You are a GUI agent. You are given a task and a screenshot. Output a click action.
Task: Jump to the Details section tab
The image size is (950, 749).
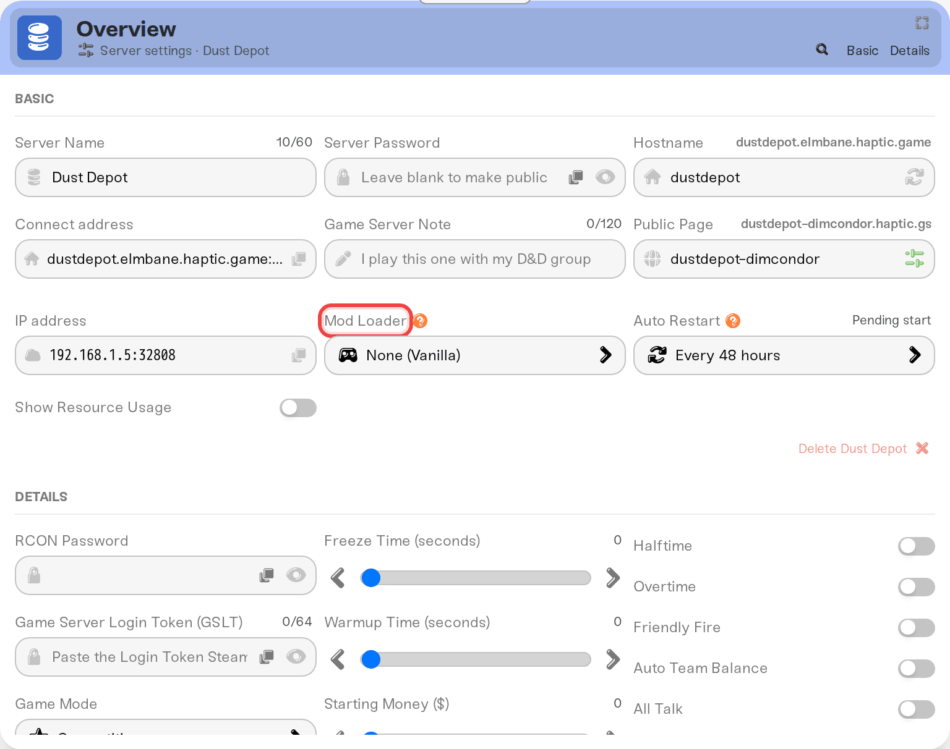point(909,51)
